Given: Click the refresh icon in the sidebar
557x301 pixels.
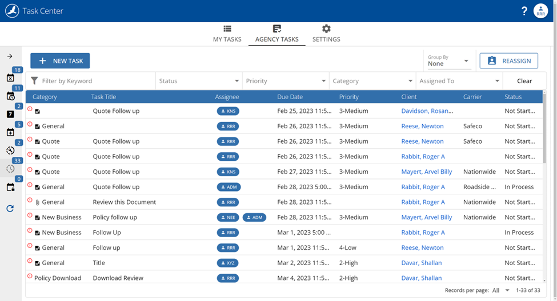Looking at the screenshot, I should tap(10, 209).
